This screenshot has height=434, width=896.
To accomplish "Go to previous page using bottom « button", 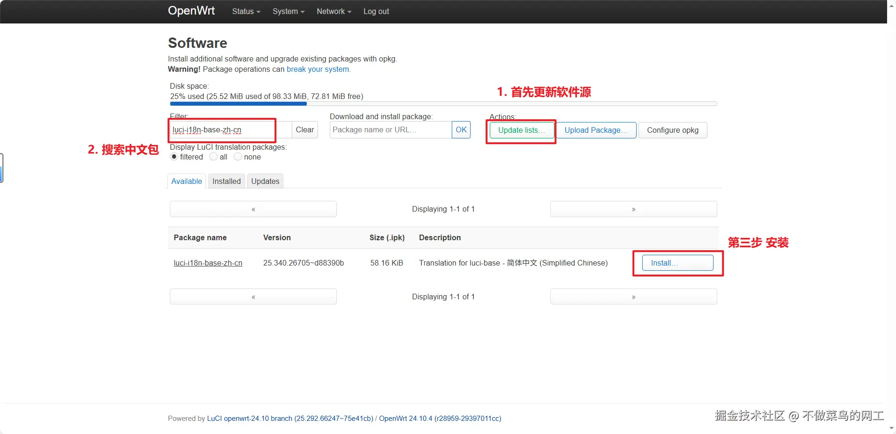I will pyautogui.click(x=253, y=297).
